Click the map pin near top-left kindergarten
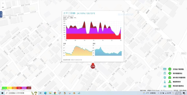187x95 pixels. point(10,18)
